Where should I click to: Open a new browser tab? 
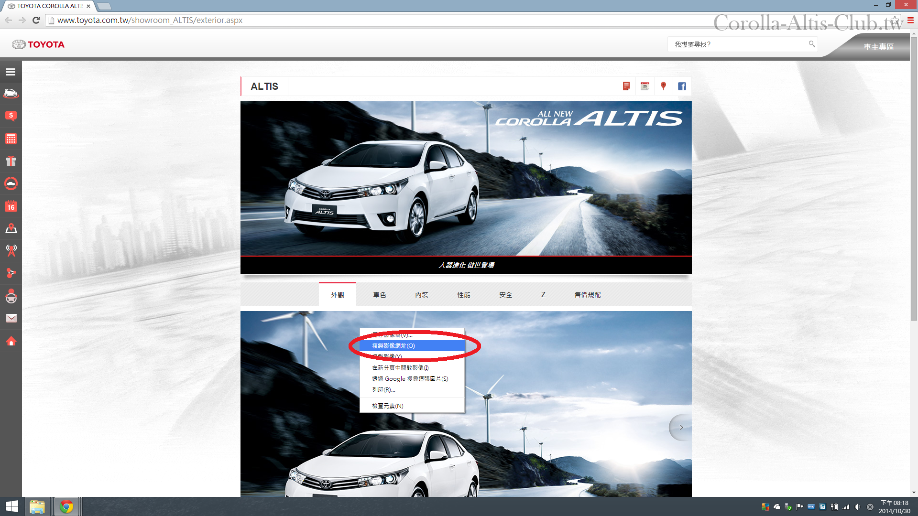pyautogui.click(x=104, y=6)
